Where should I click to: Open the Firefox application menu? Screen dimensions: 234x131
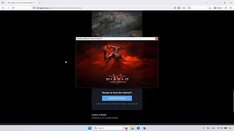point(231,8)
